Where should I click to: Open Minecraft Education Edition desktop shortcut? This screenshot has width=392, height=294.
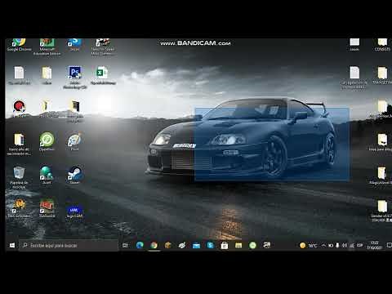[47, 47]
